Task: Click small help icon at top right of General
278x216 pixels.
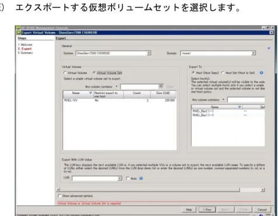Action: 269,48
